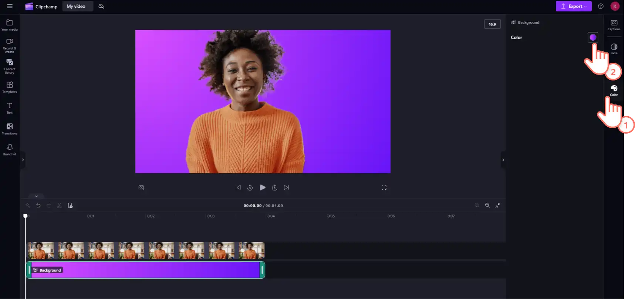Click the 00:00.00 current time display
Screen dimensions: 635x299
[253, 206]
